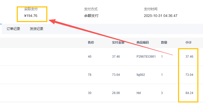203x104 pixels.
Task: Click the 实际支付 label
Action: click(x=31, y=9)
